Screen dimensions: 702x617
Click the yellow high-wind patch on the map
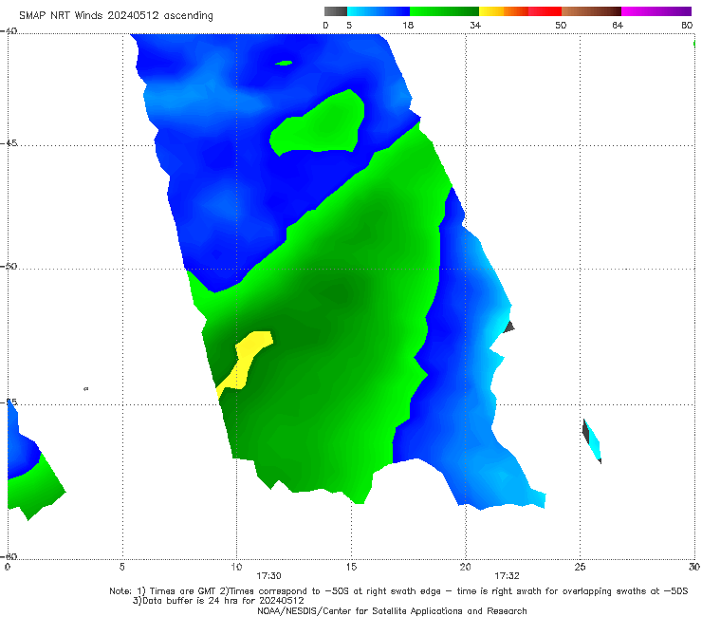tap(246, 362)
